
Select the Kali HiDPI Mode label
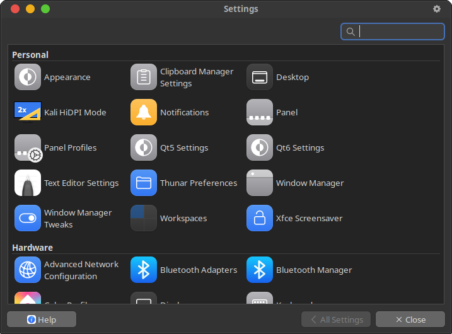75,112
